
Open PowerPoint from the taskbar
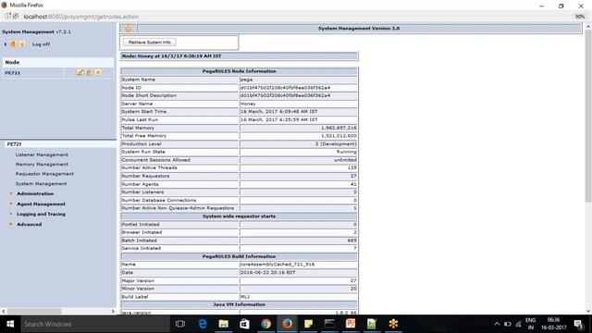[x=351, y=324]
